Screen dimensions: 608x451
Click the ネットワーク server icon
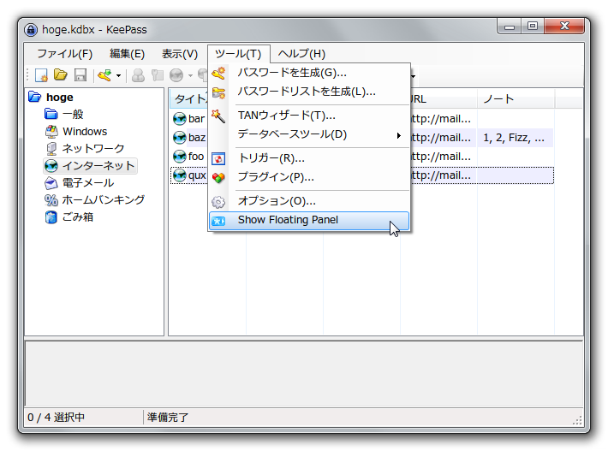click(x=51, y=149)
